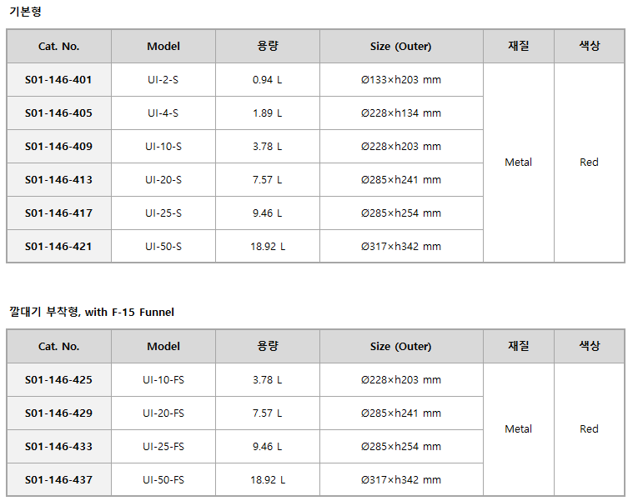628x501 pixels.
Task: Click the Red color cell in first table
Action: click(589, 163)
